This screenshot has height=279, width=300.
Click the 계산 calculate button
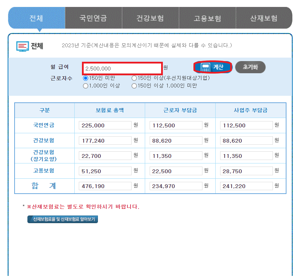[x=213, y=67]
